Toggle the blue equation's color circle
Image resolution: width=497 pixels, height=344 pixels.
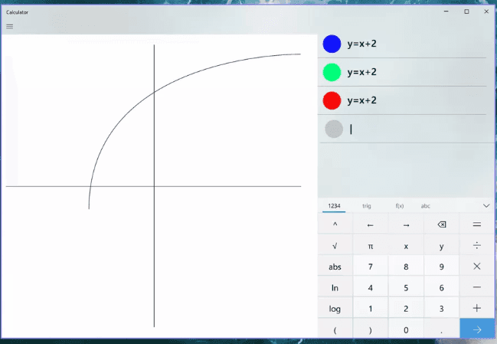pyautogui.click(x=332, y=44)
